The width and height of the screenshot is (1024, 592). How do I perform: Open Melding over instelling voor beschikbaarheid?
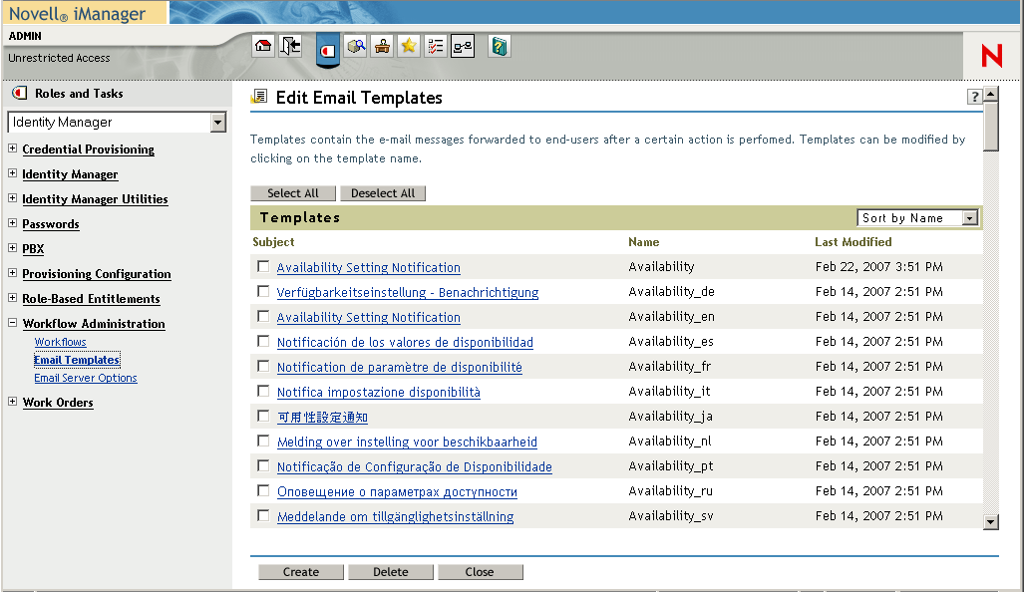click(407, 442)
